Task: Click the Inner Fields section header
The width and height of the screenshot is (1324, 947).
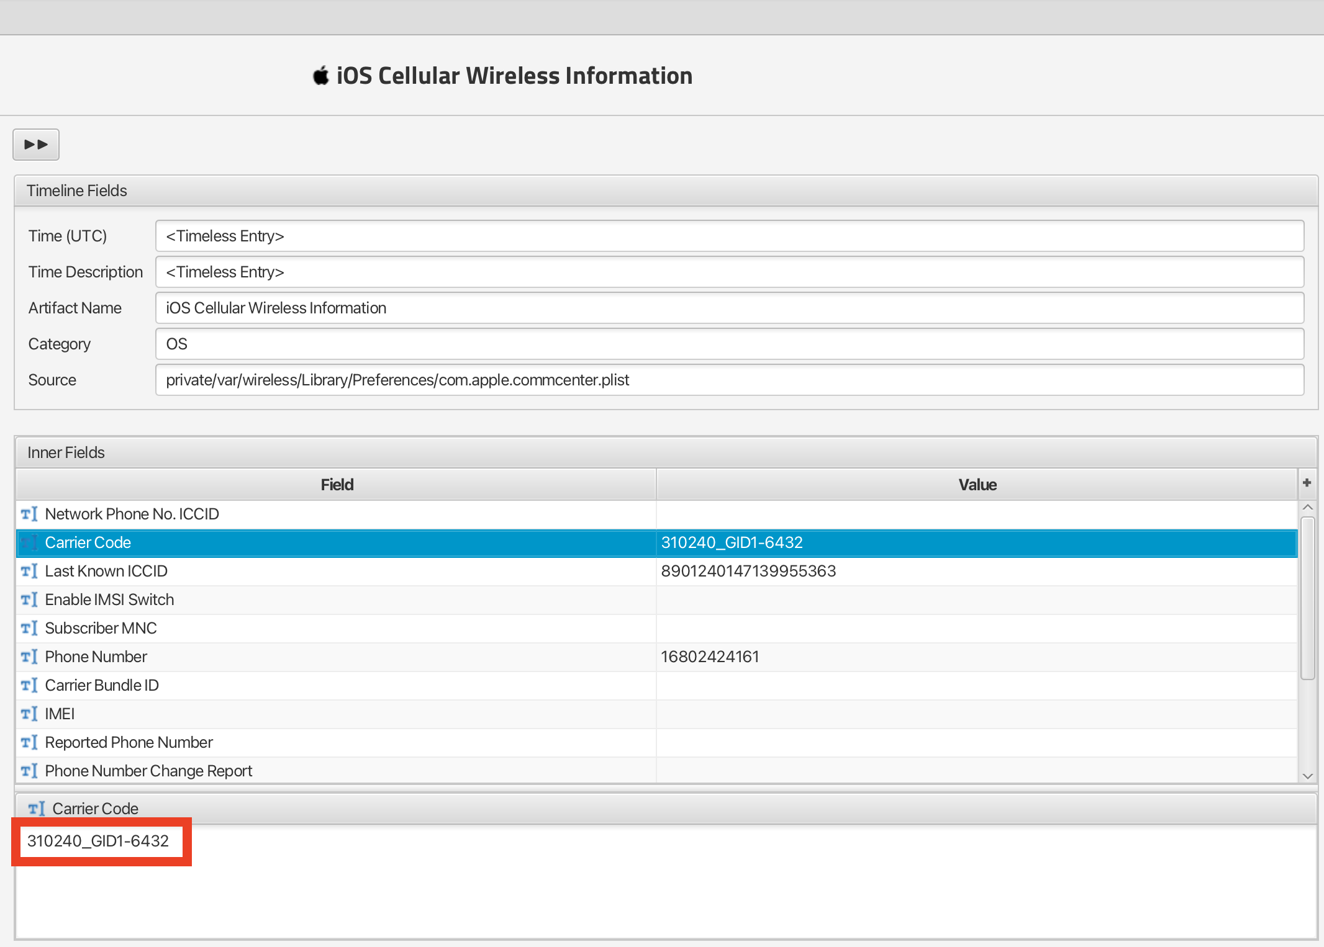Action: (x=666, y=452)
